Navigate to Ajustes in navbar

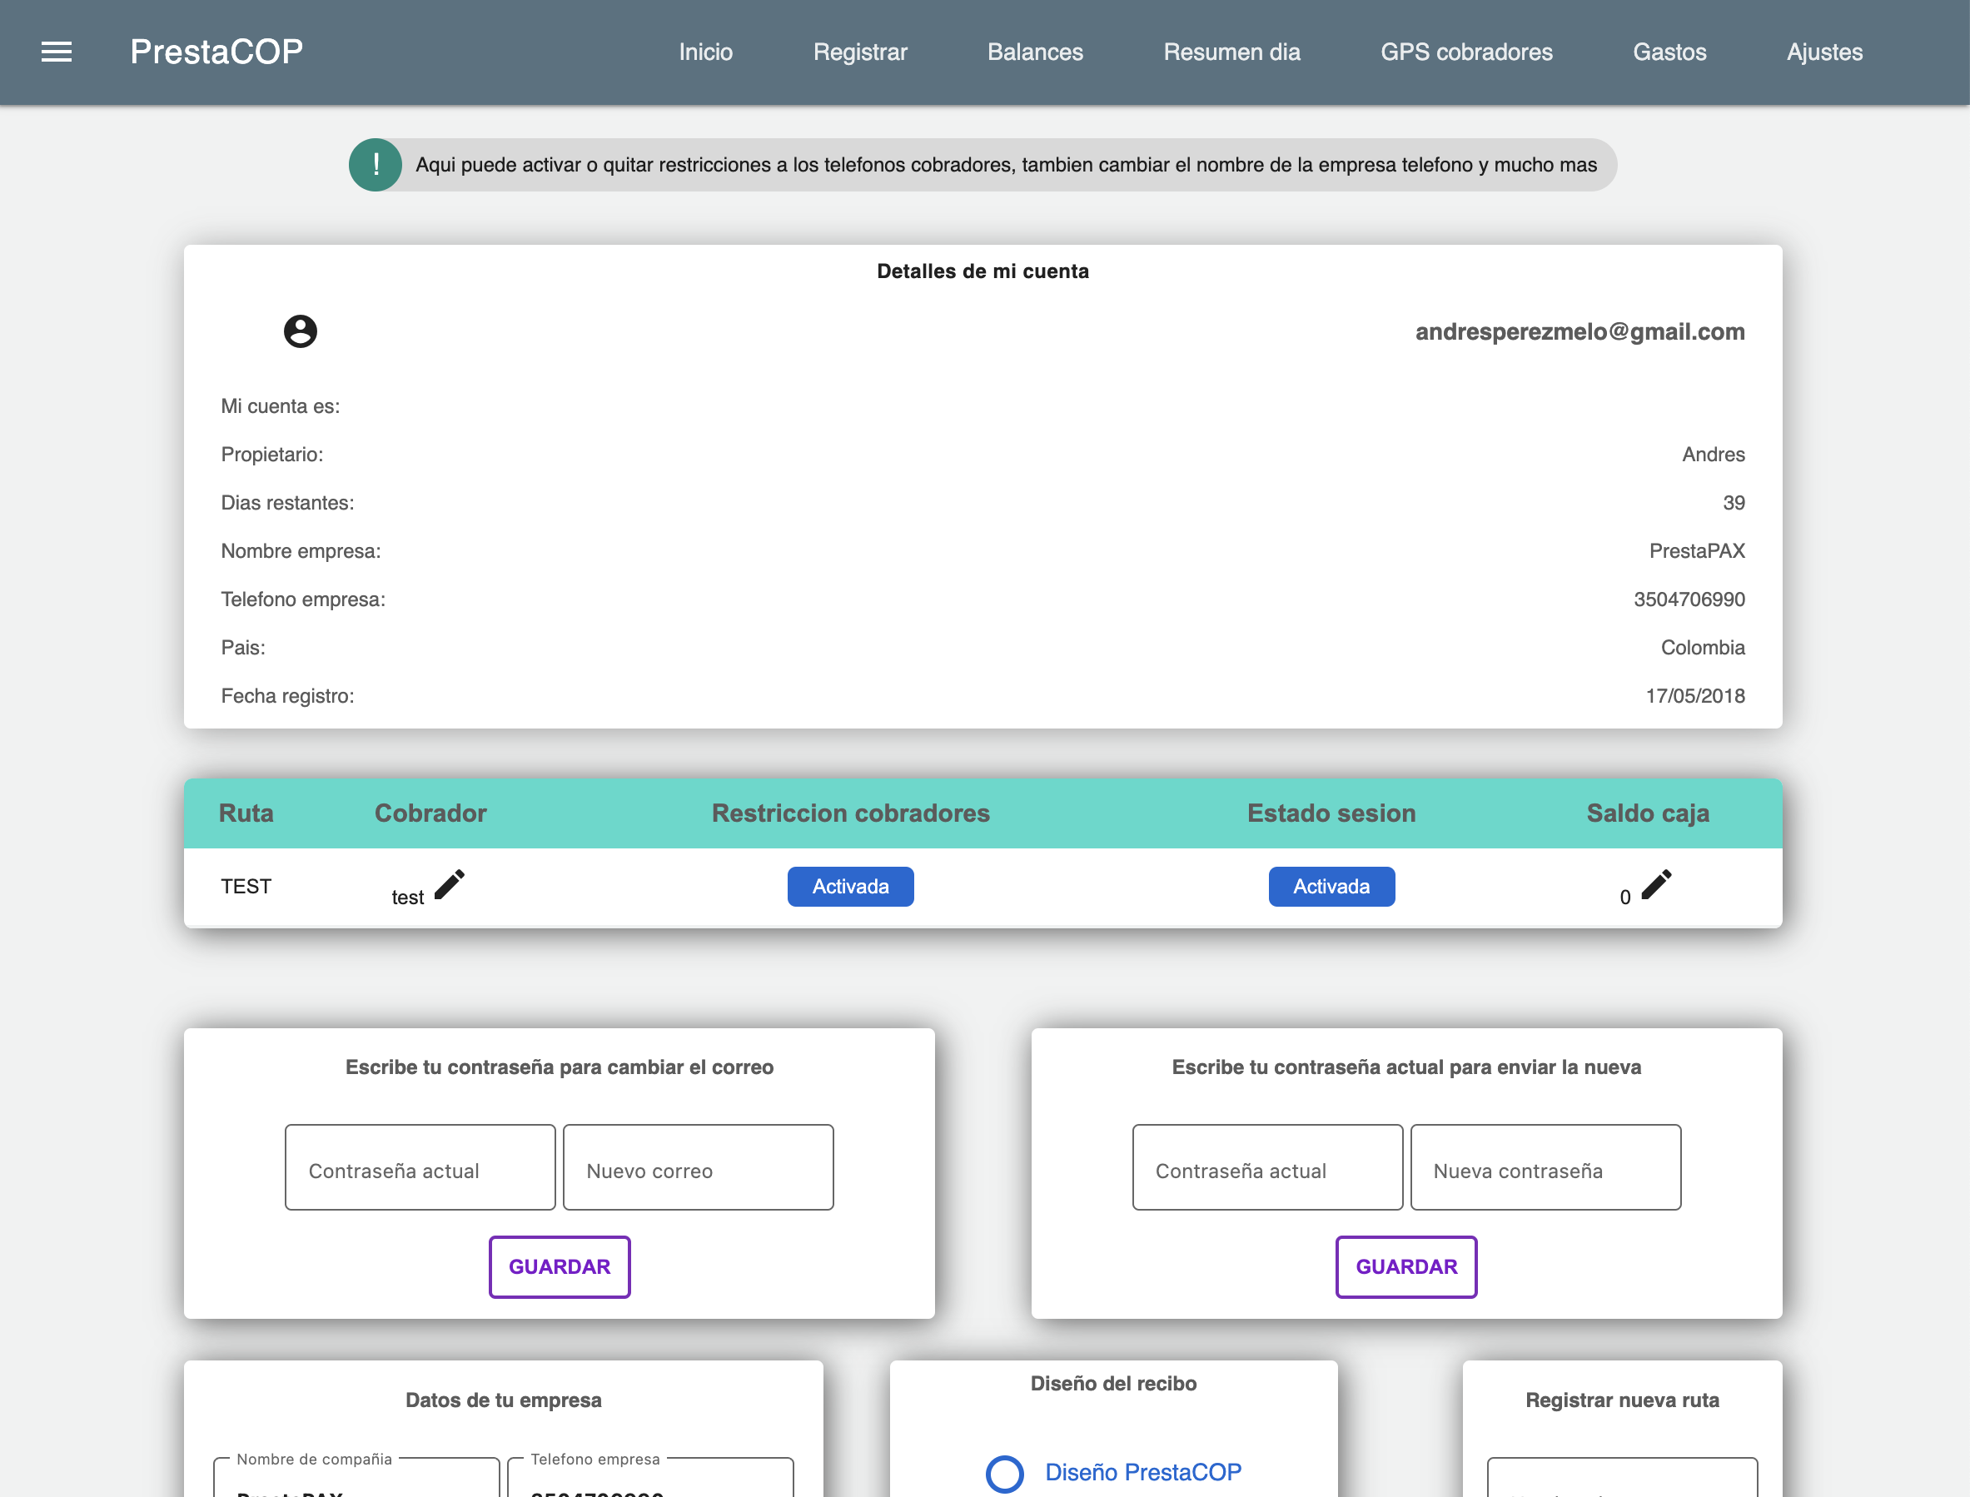pos(1824,52)
